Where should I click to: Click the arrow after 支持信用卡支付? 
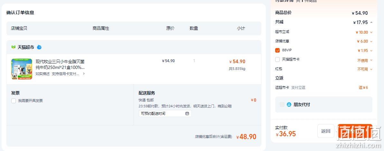(84, 74)
